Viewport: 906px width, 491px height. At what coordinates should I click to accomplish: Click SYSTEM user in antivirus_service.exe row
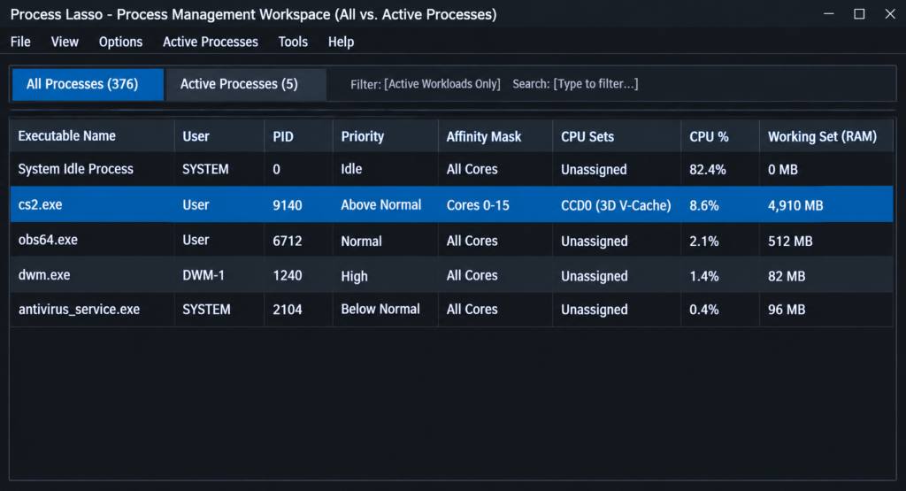[206, 310]
